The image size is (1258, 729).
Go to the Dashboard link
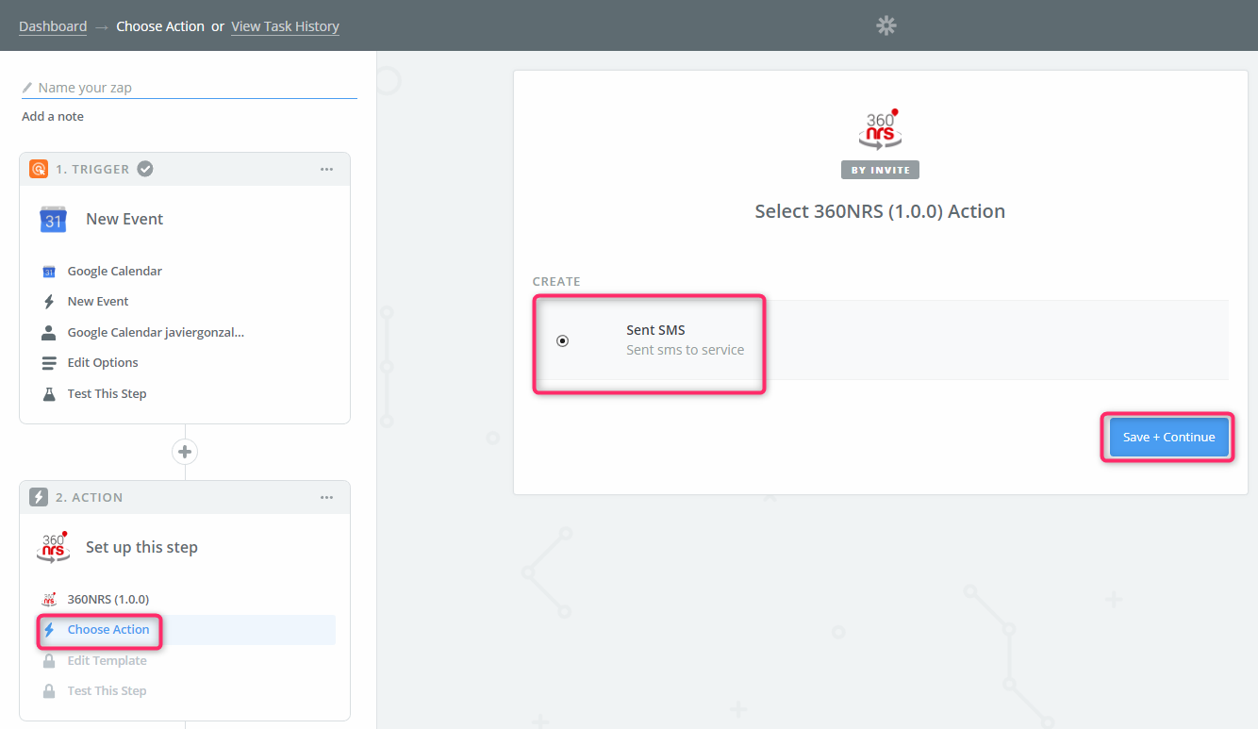[x=53, y=26]
